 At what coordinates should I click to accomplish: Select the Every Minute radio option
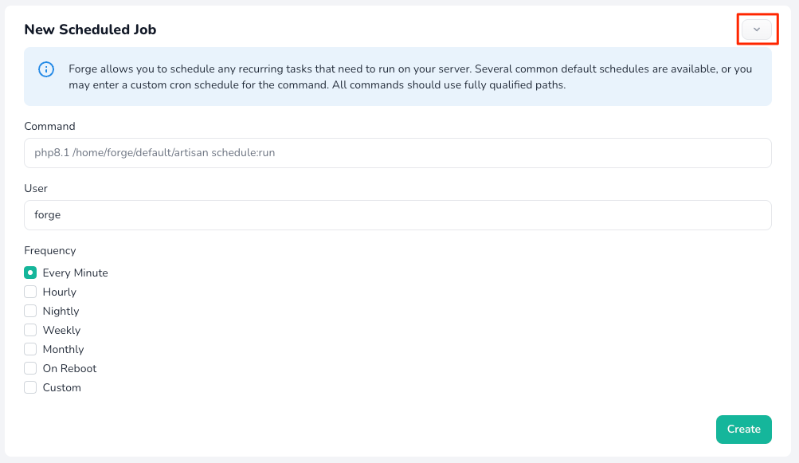pos(30,273)
